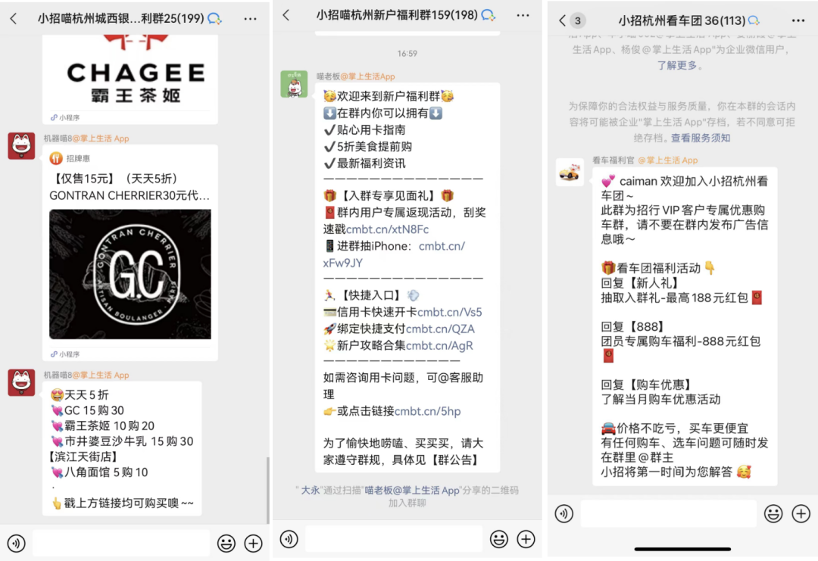The height and width of the screenshot is (561, 818).
Task: Open 招牌惠 mini program header icon
Action: click(56, 158)
